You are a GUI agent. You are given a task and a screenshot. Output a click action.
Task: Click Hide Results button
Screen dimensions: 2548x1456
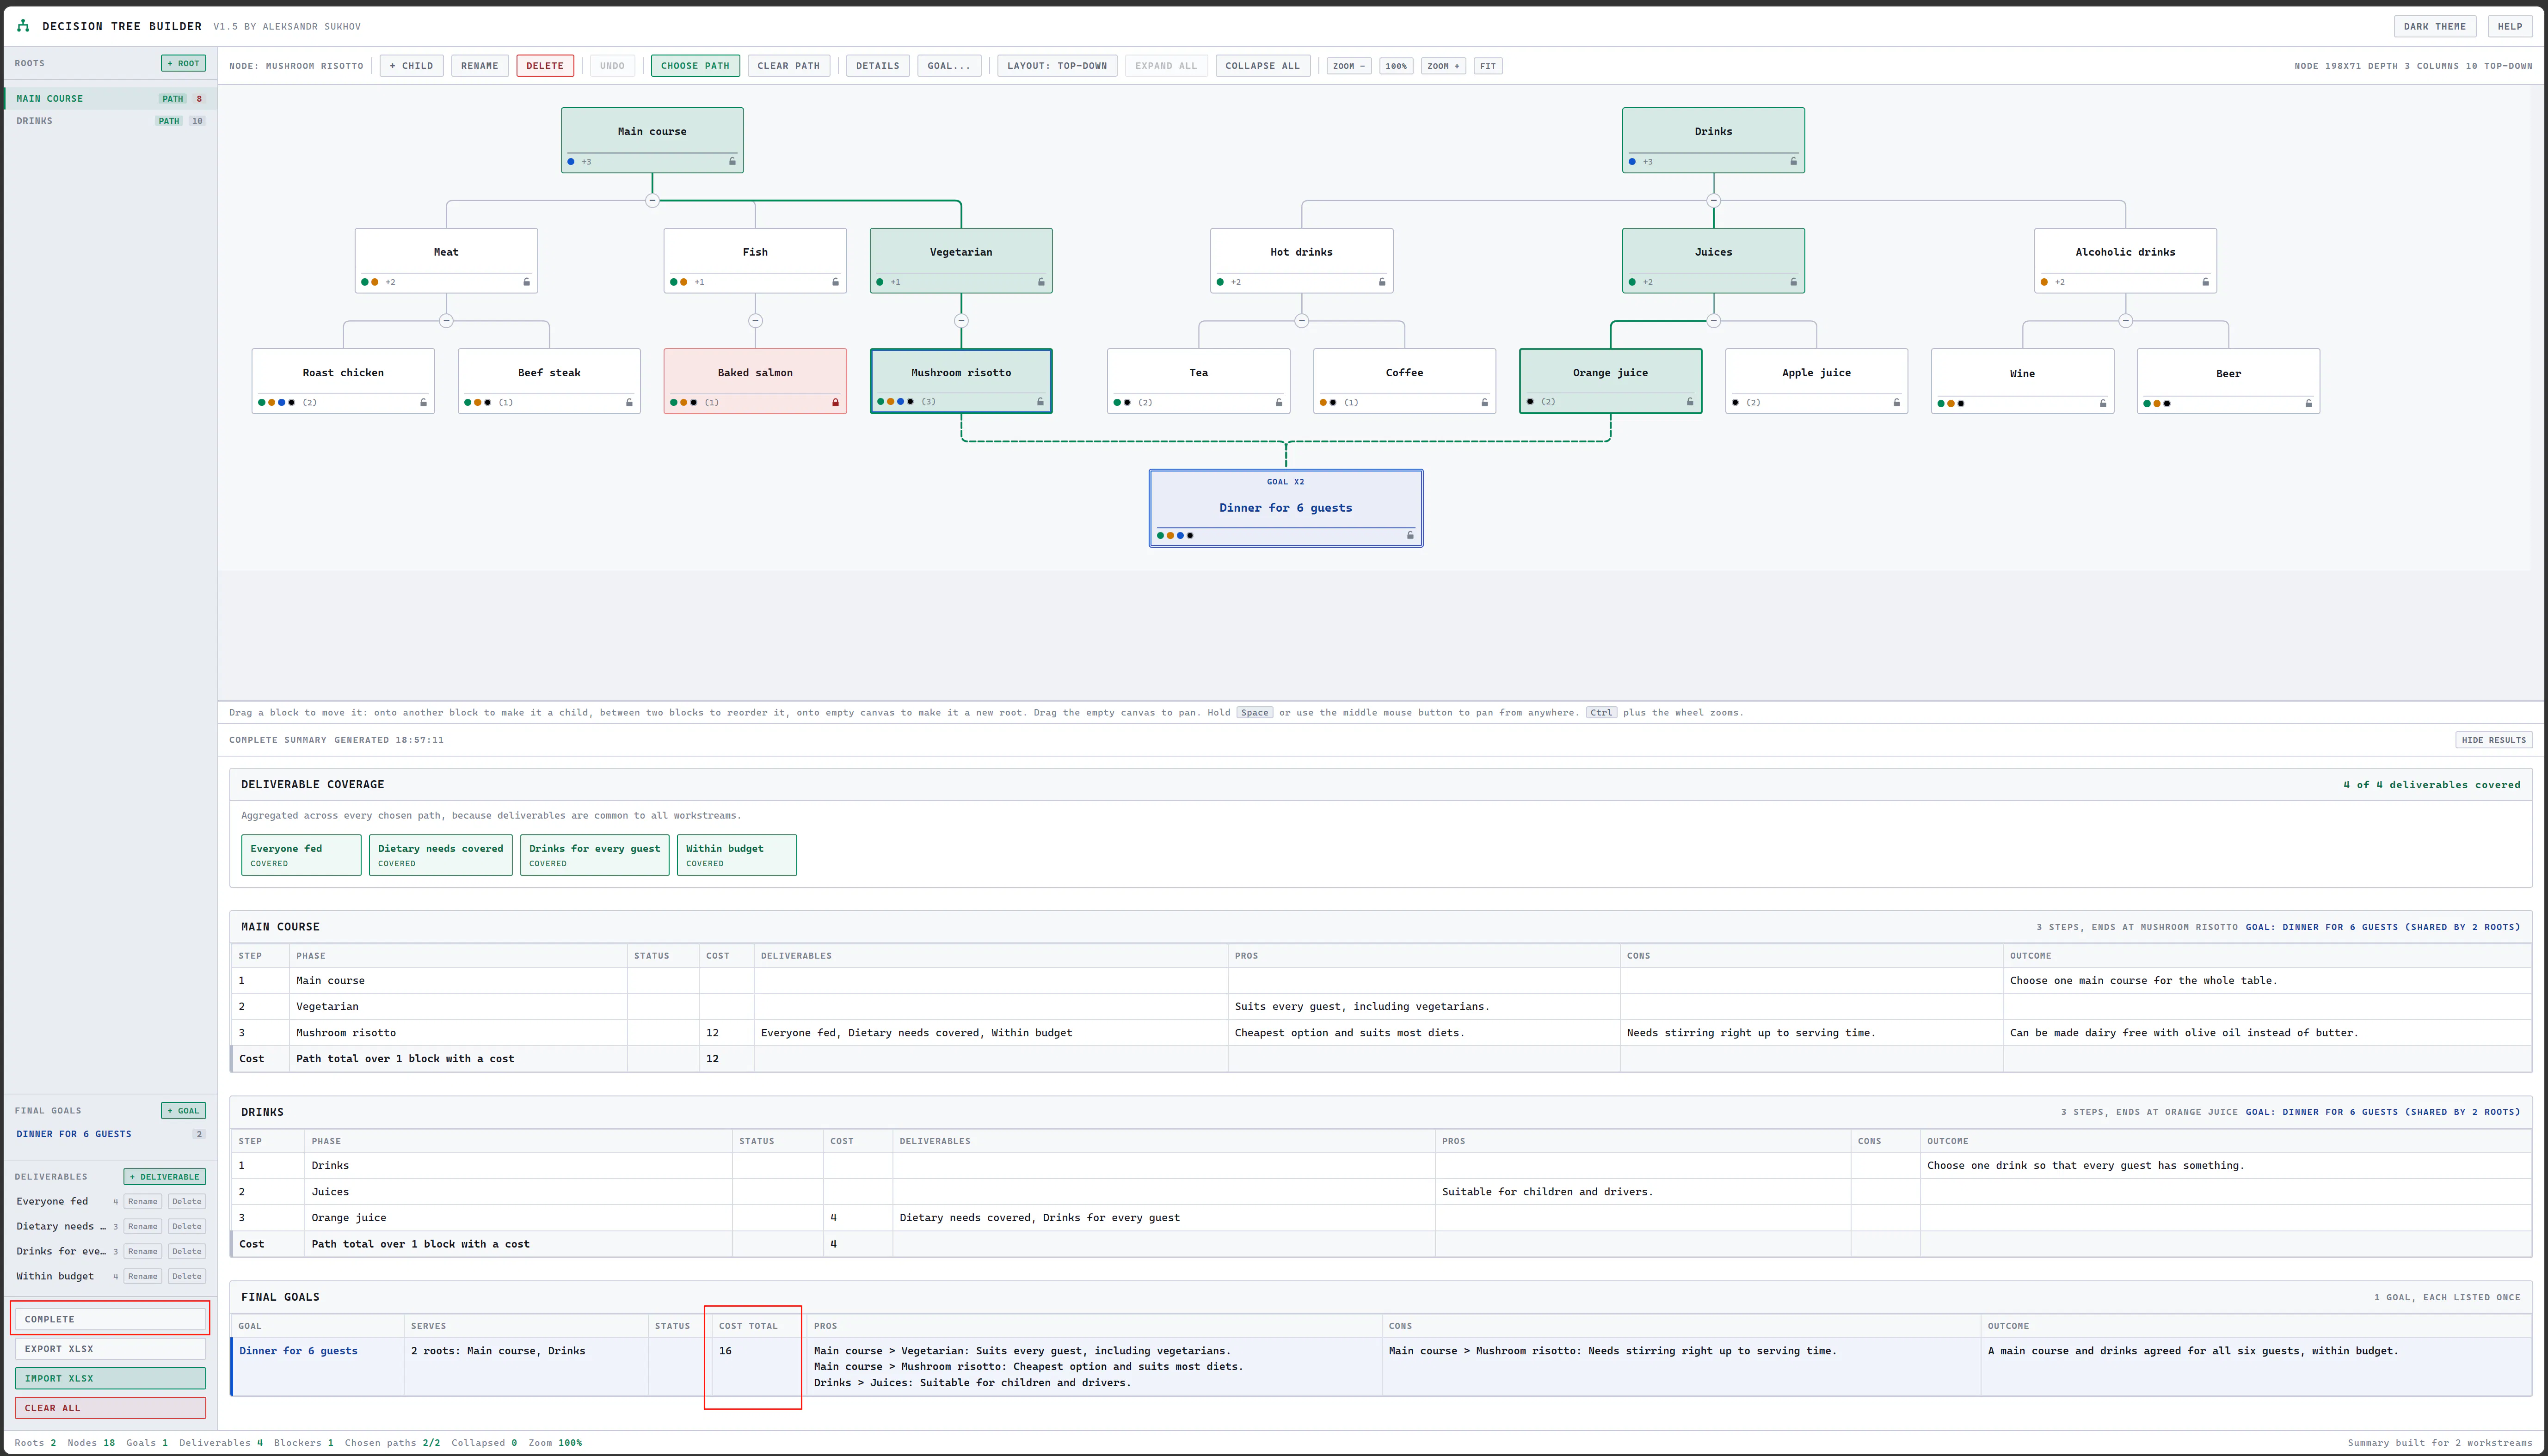[x=2493, y=740]
